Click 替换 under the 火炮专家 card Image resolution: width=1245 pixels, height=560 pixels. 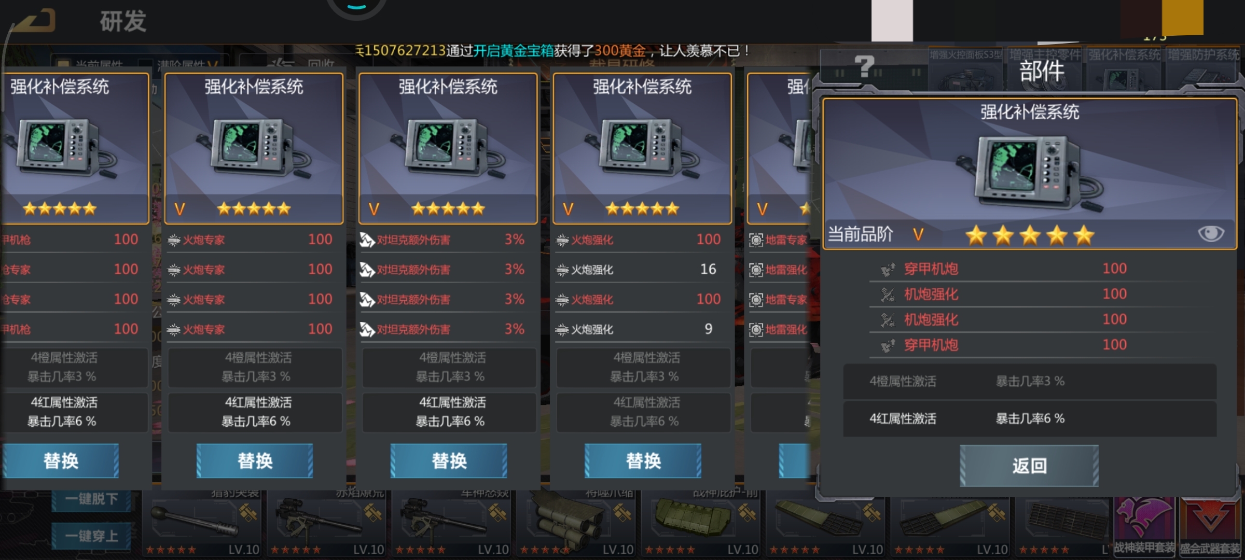pyautogui.click(x=255, y=460)
